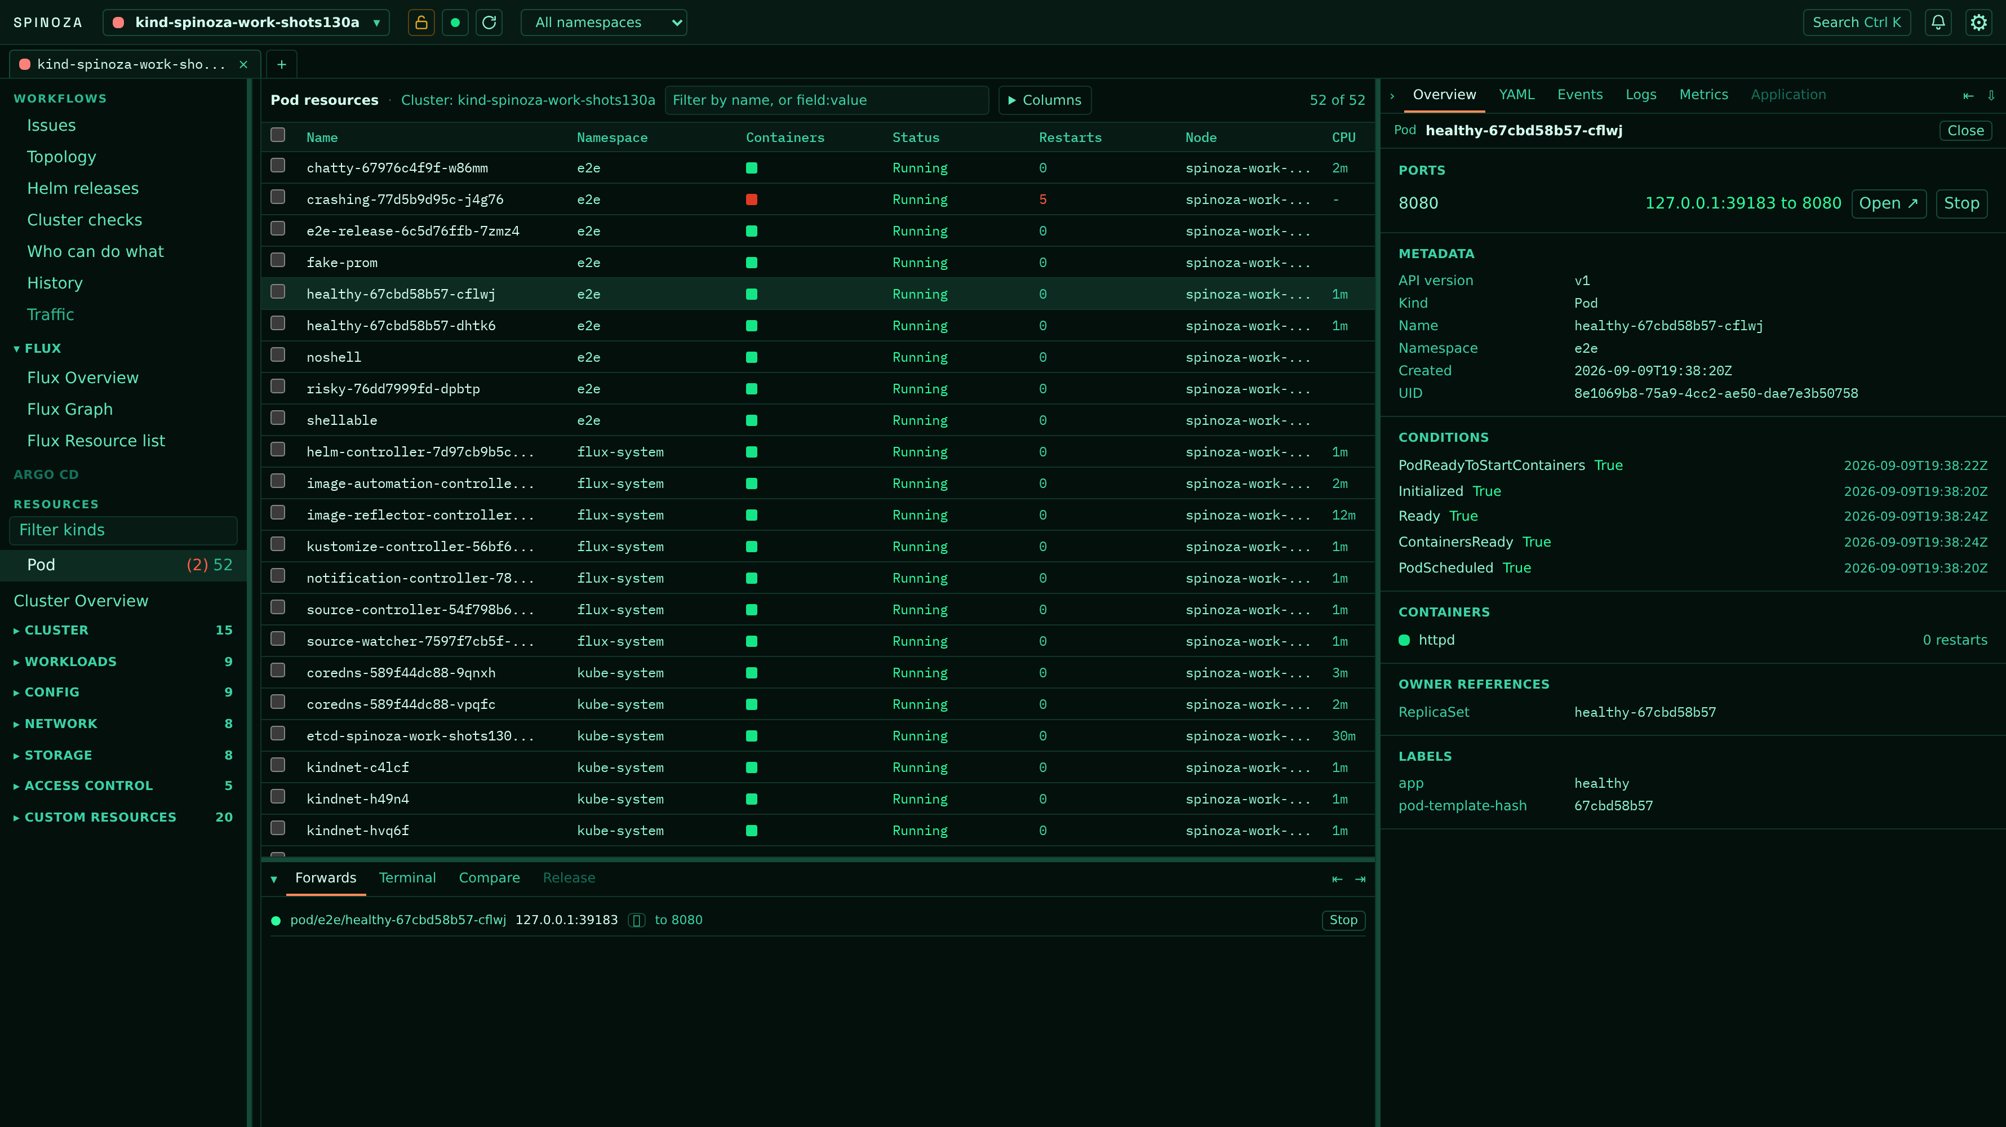Click the green connection status dot button

pyautogui.click(x=455, y=23)
